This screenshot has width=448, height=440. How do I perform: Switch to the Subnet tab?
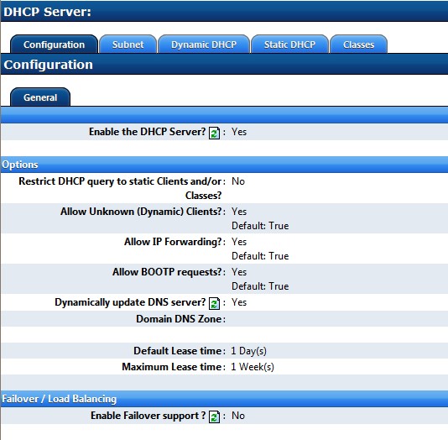click(x=128, y=45)
